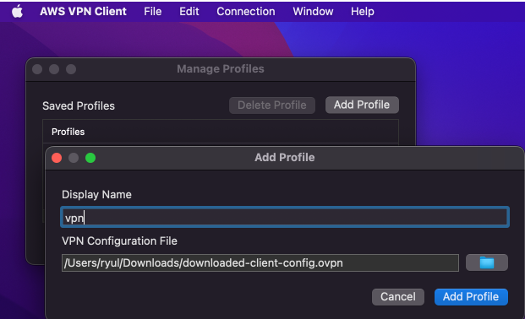Click the VPN Configuration File path field
Viewport: 525px width, 319px height.
[x=260, y=262]
